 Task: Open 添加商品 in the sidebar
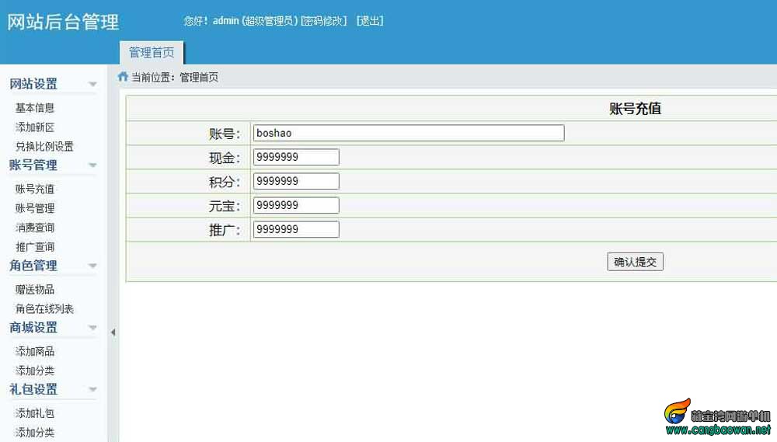(x=35, y=351)
